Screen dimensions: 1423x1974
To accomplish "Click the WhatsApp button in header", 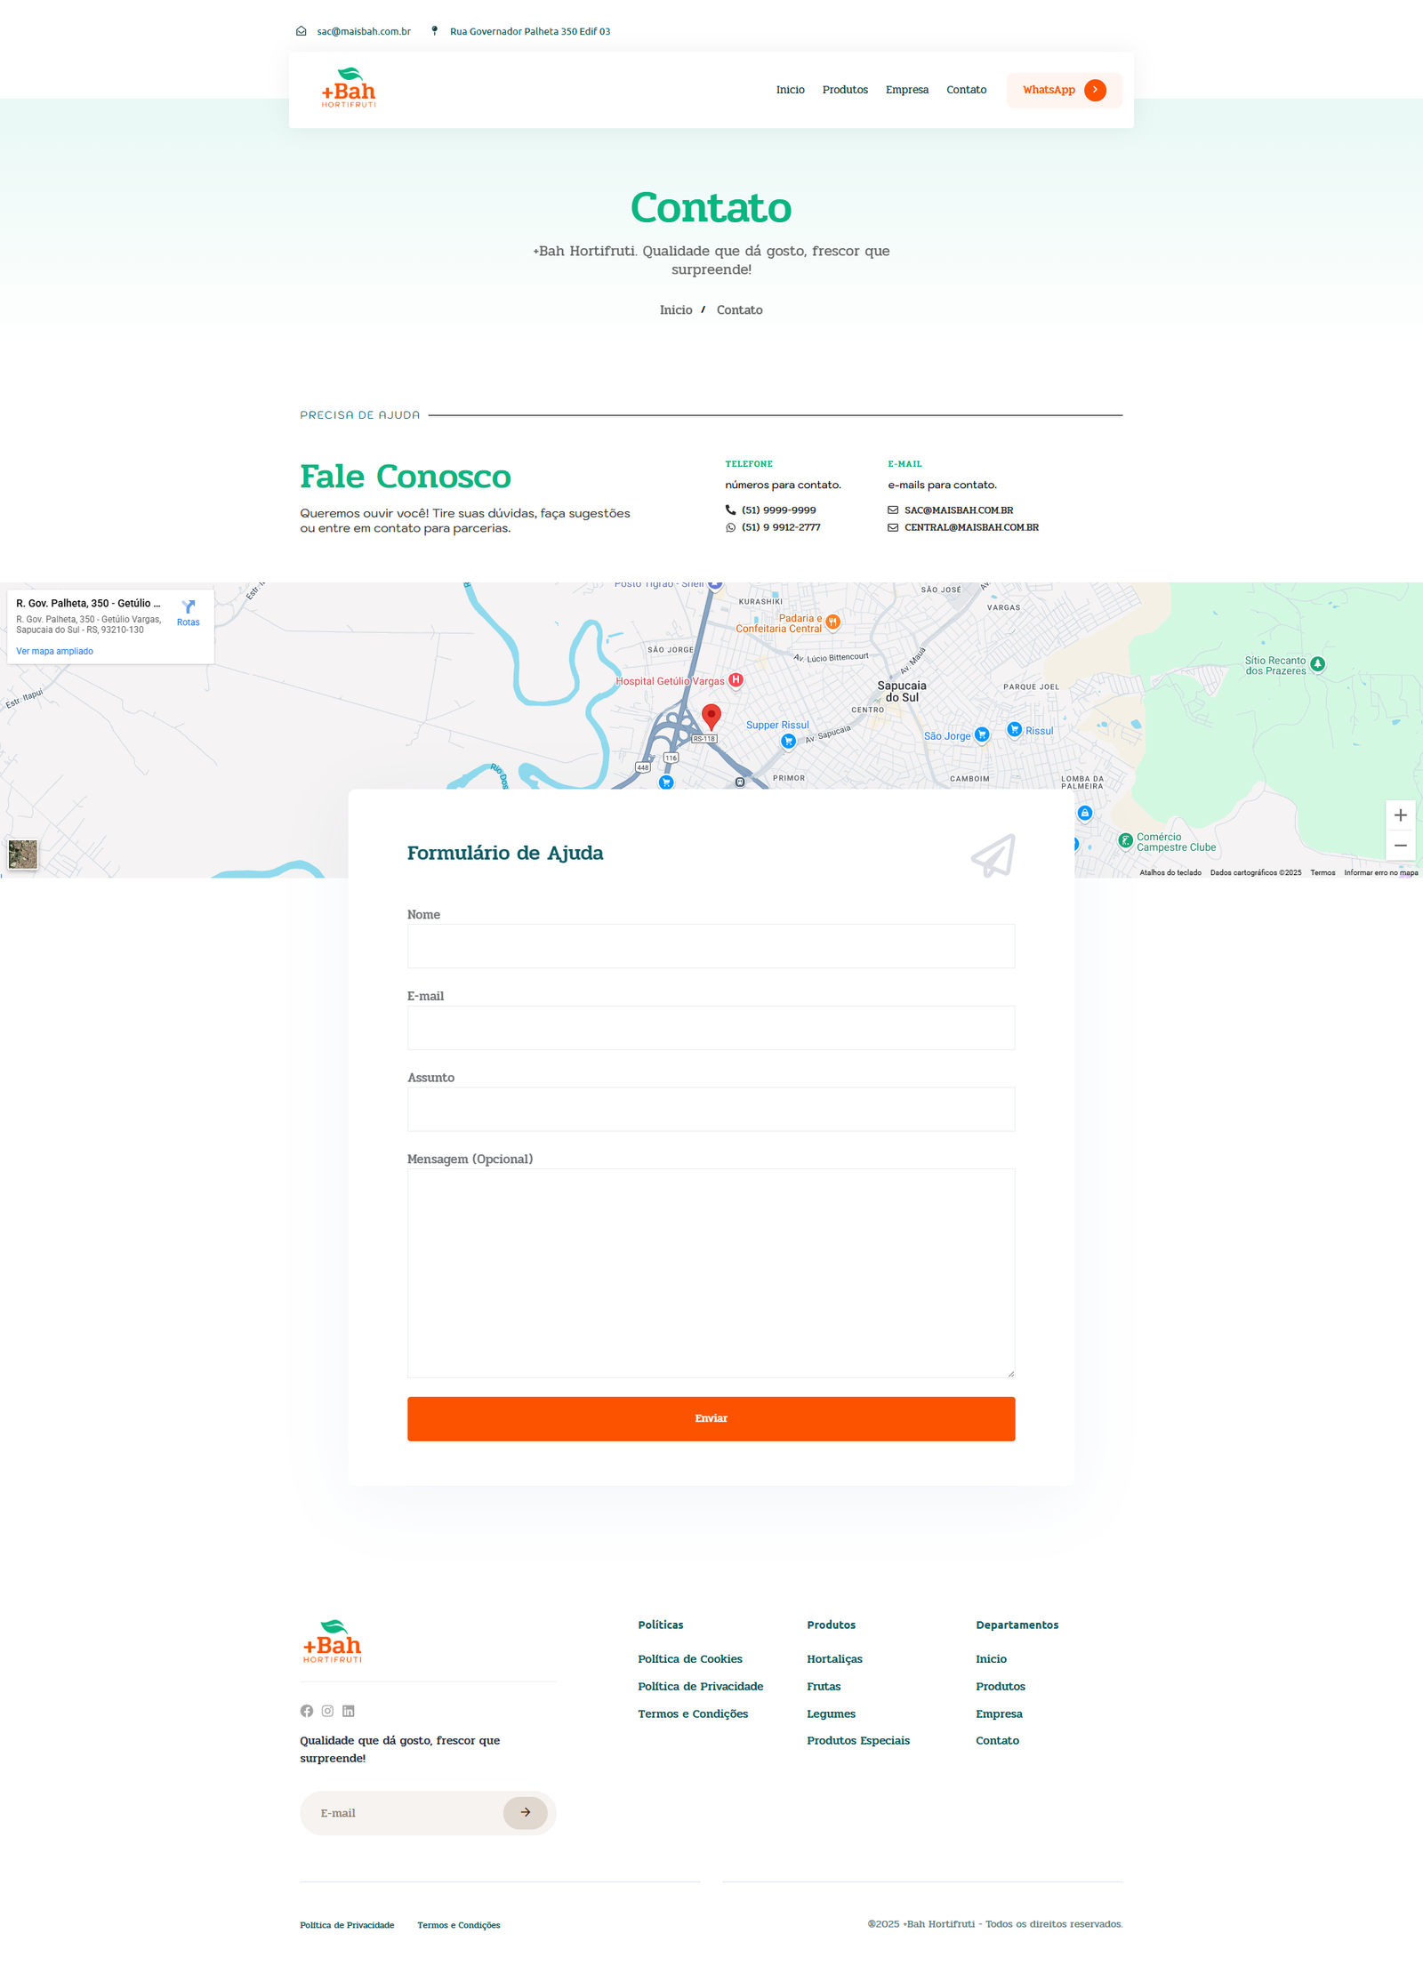I will [1063, 90].
